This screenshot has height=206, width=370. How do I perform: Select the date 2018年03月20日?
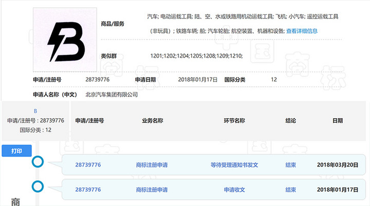[x=338, y=165]
